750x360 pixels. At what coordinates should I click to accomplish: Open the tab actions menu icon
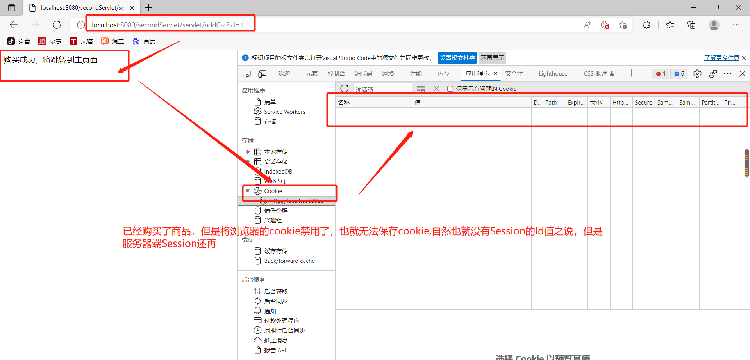[12, 8]
